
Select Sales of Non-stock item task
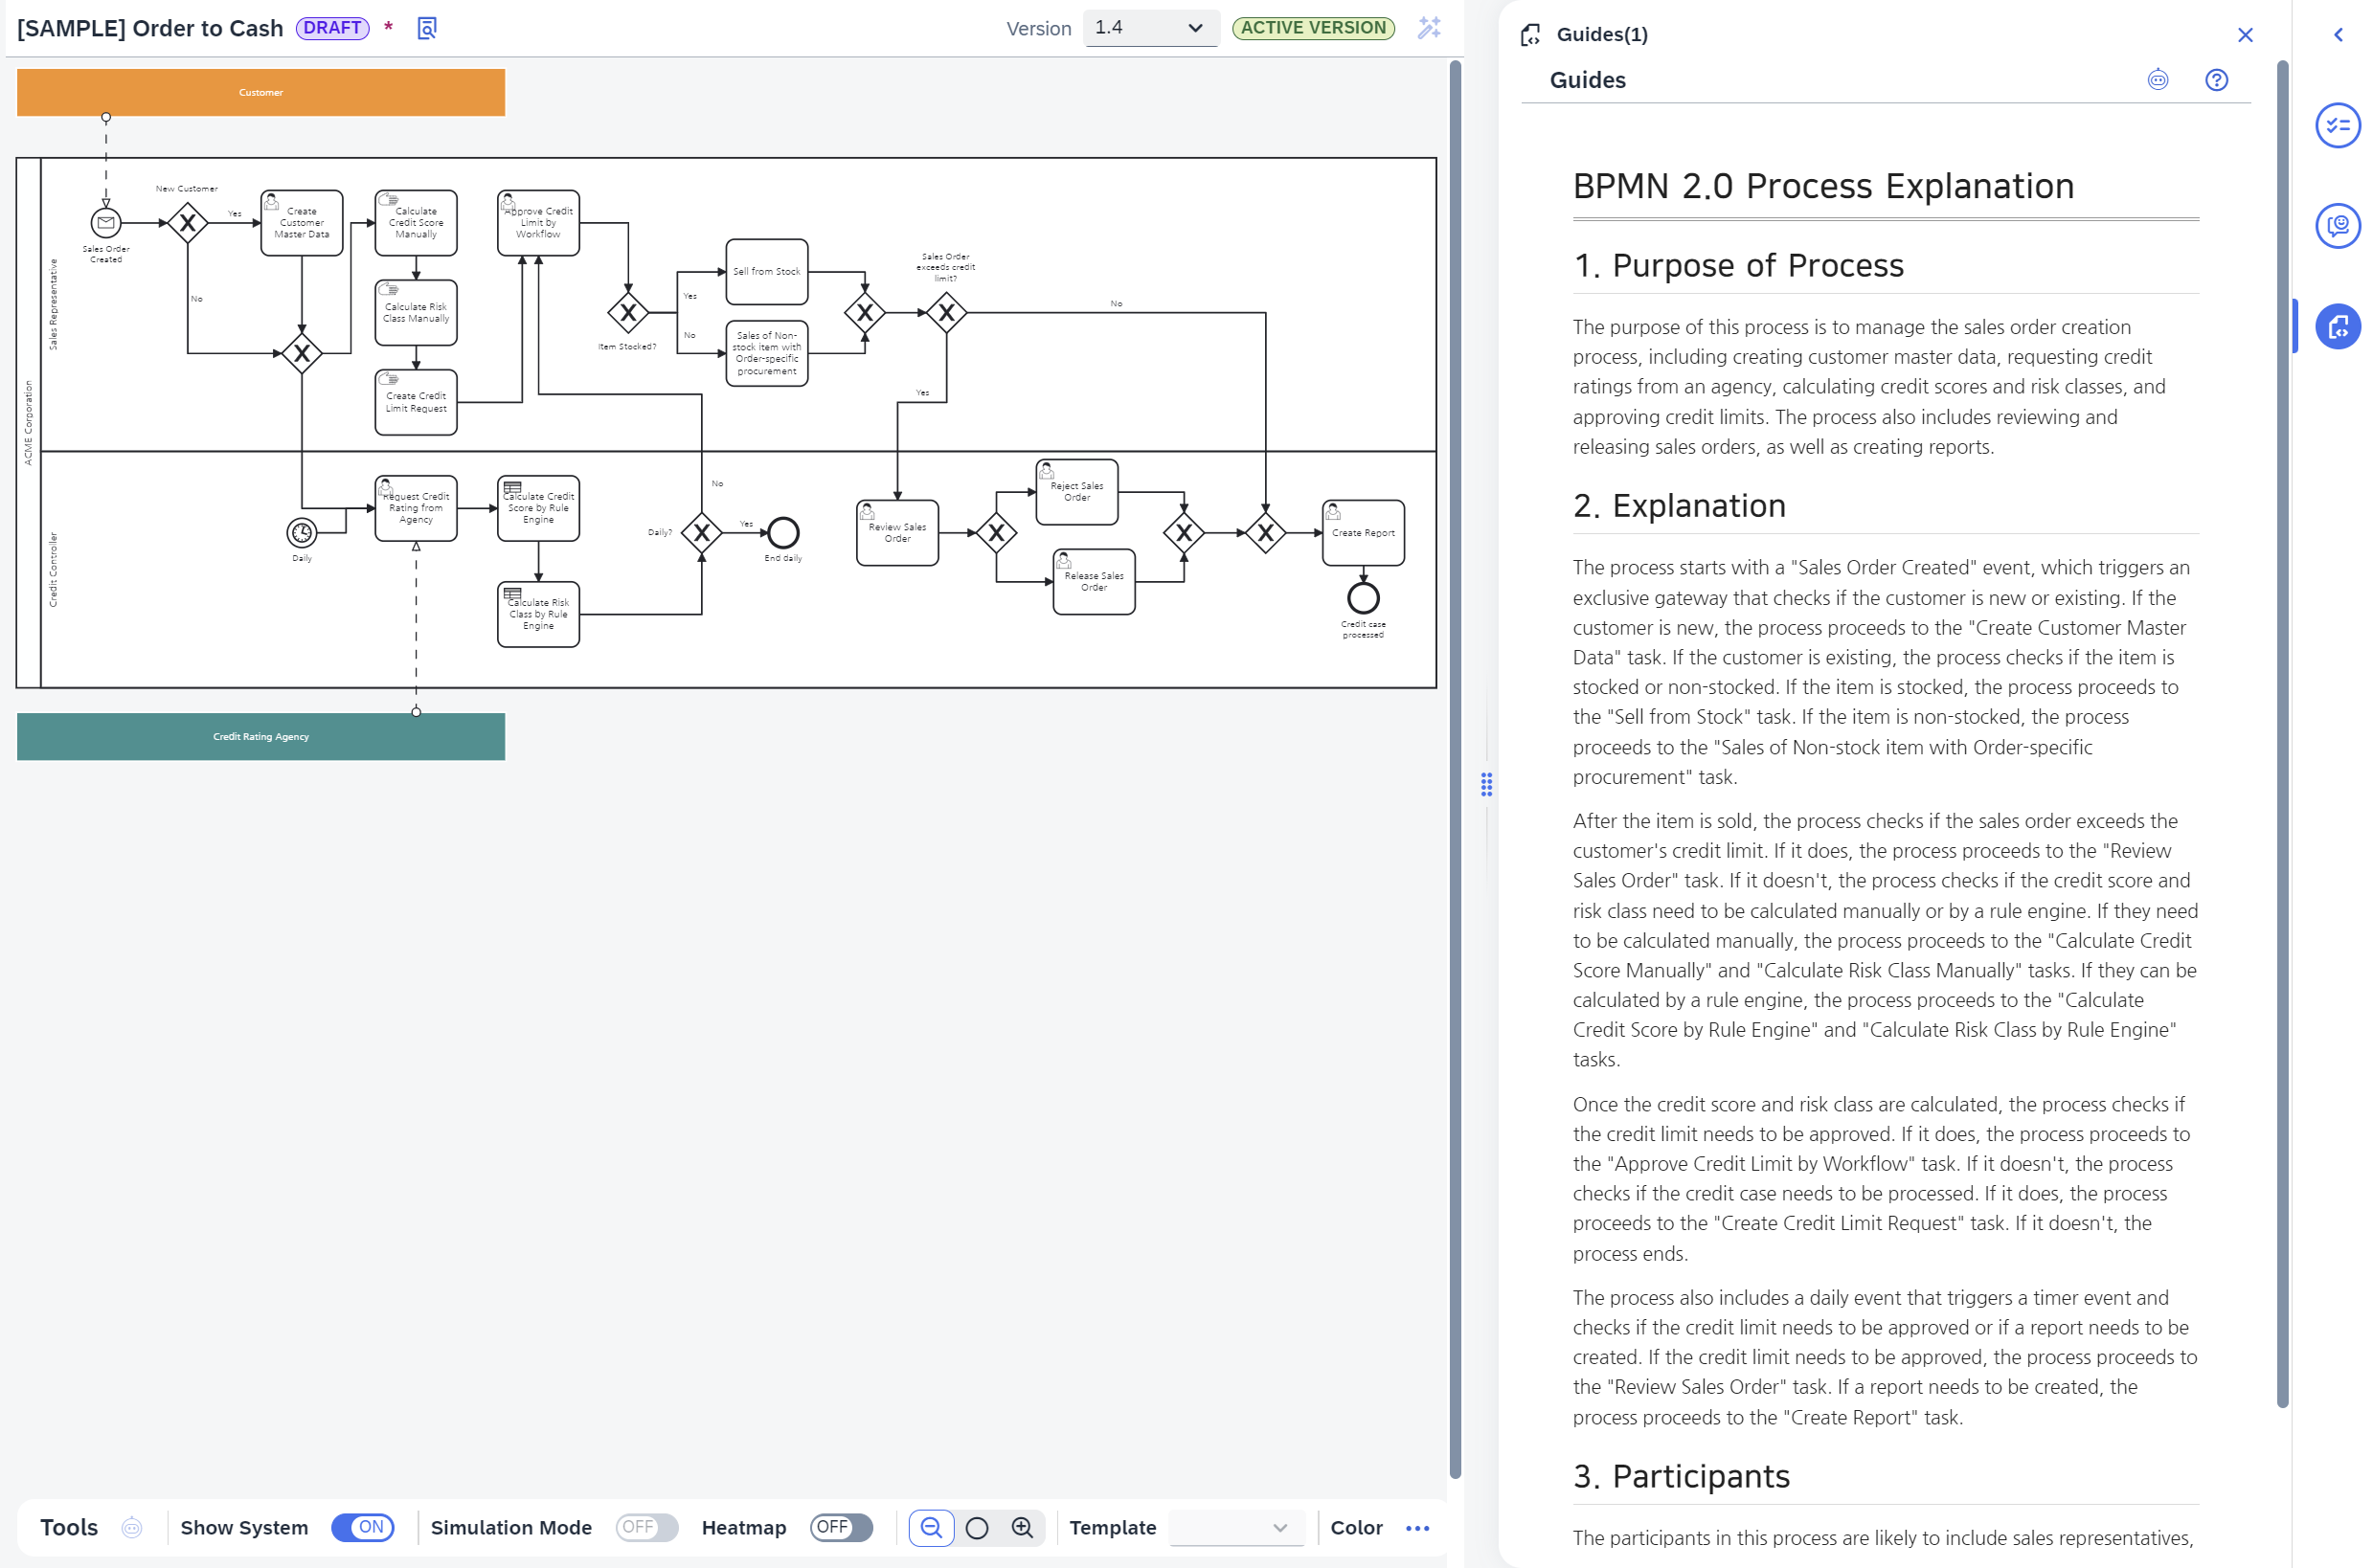pos(766,353)
